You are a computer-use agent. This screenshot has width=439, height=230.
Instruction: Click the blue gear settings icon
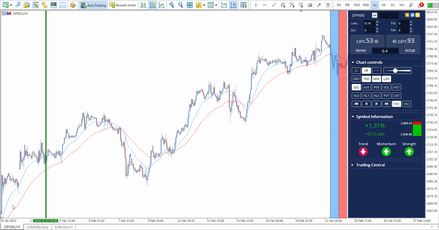point(412,15)
